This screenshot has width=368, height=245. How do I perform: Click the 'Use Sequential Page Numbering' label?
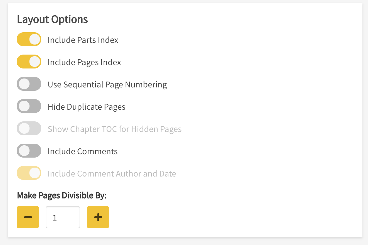click(x=107, y=85)
